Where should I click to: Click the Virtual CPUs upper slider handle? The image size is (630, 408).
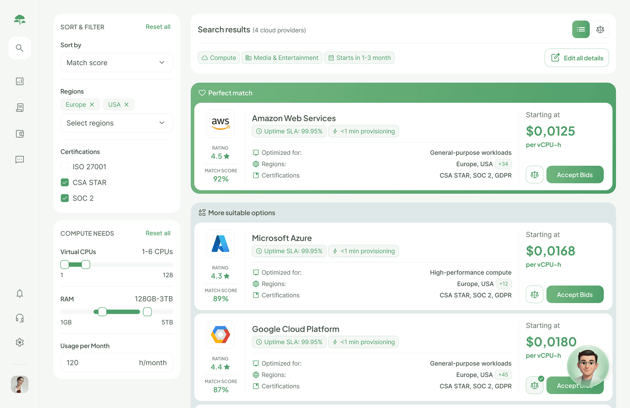tap(86, 265)
